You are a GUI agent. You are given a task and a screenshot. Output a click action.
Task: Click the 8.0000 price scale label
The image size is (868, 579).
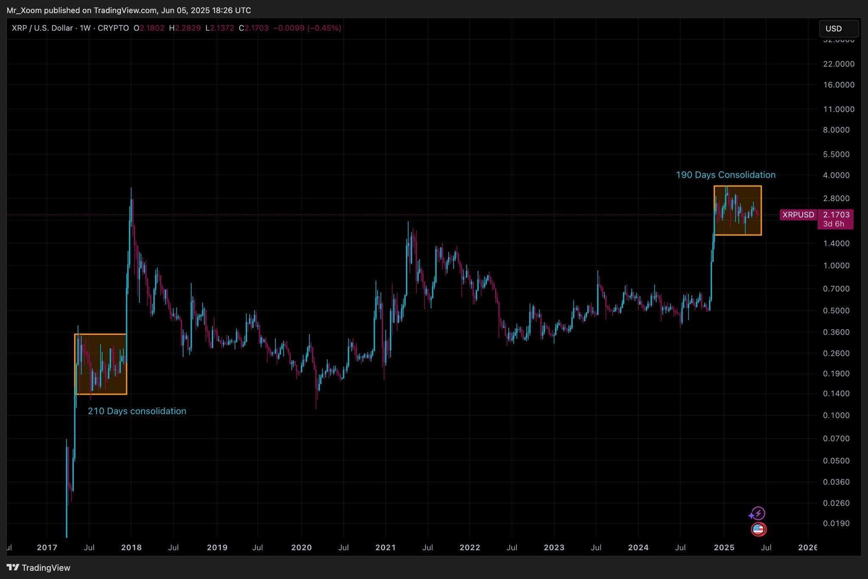pos(836,130)
